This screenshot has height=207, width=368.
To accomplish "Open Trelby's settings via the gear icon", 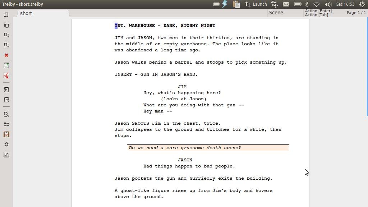I will click(x=6, y=144).
